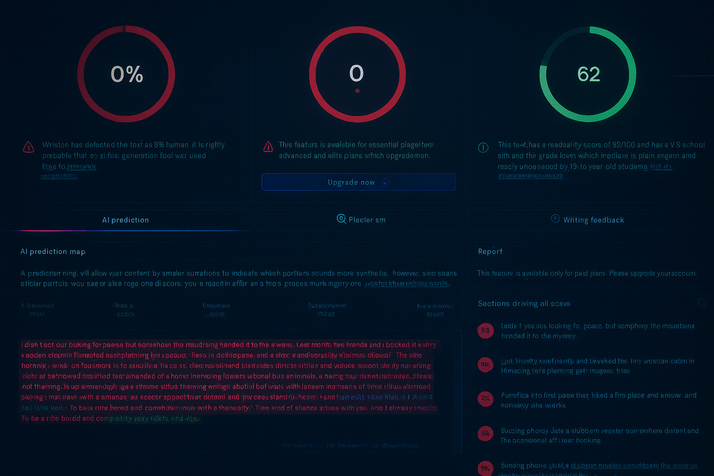Click the green info icon beside readability text
This screenshot has height=476, width=714.
click(x=483, y=148)
